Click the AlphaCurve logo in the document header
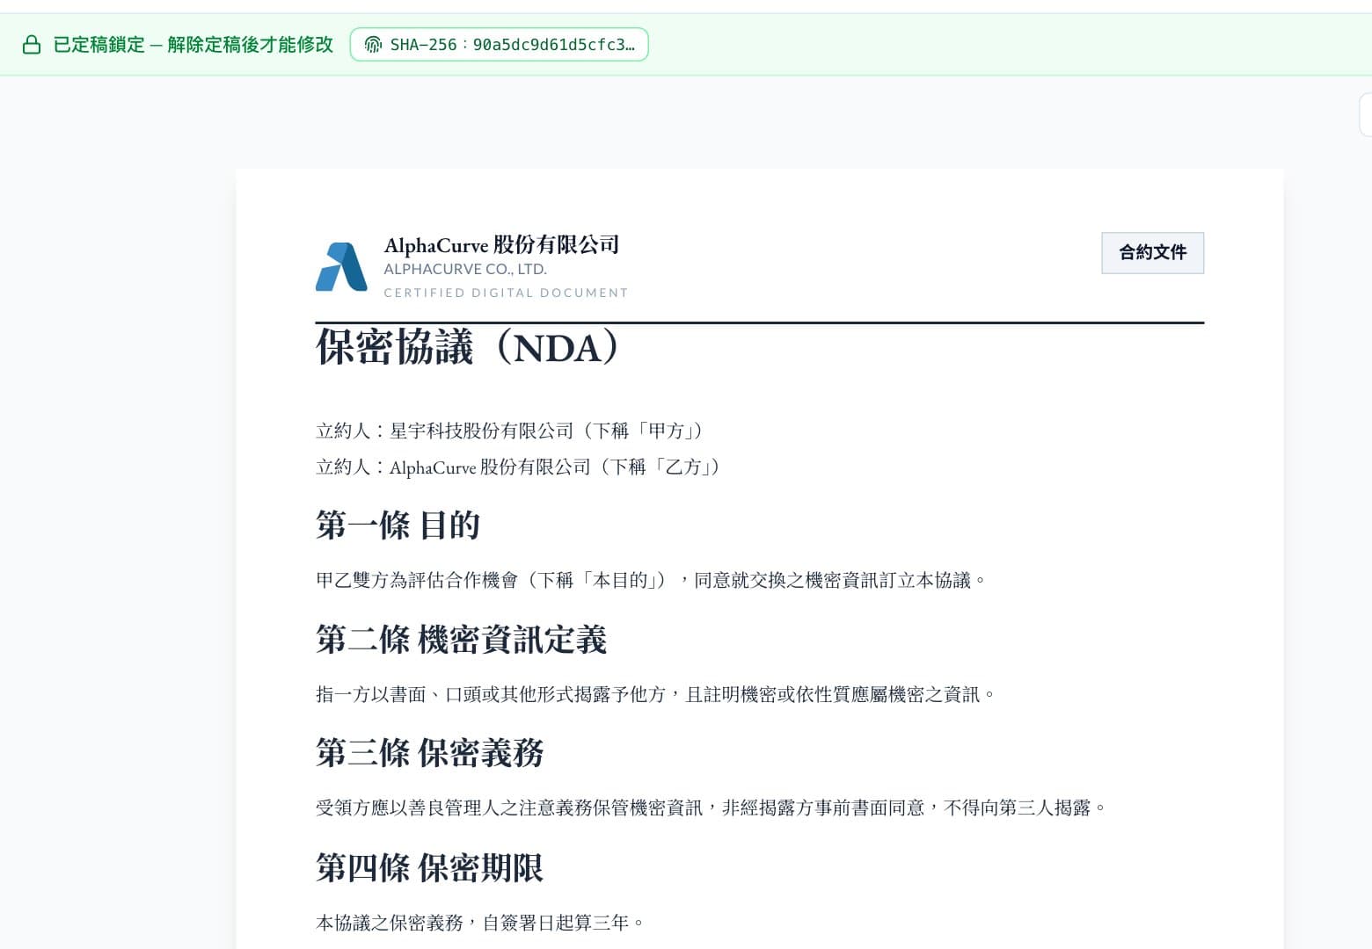This screenshot has width=1372, height=949. [x=341, y=266]
